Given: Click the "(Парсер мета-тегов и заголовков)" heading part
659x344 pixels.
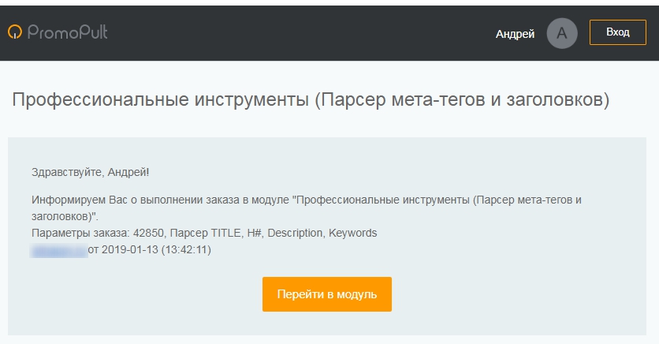Looking at the screenshot, I should [462, 101].
